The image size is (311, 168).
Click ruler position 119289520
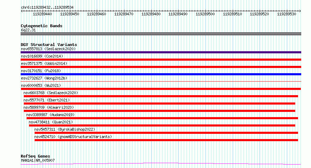click(x=259, y=14)
